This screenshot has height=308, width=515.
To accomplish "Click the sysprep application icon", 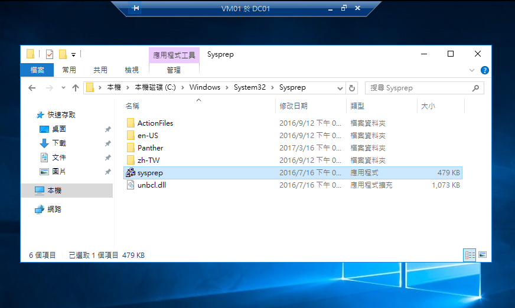I will pyautogui.click(x=131, y=172).
